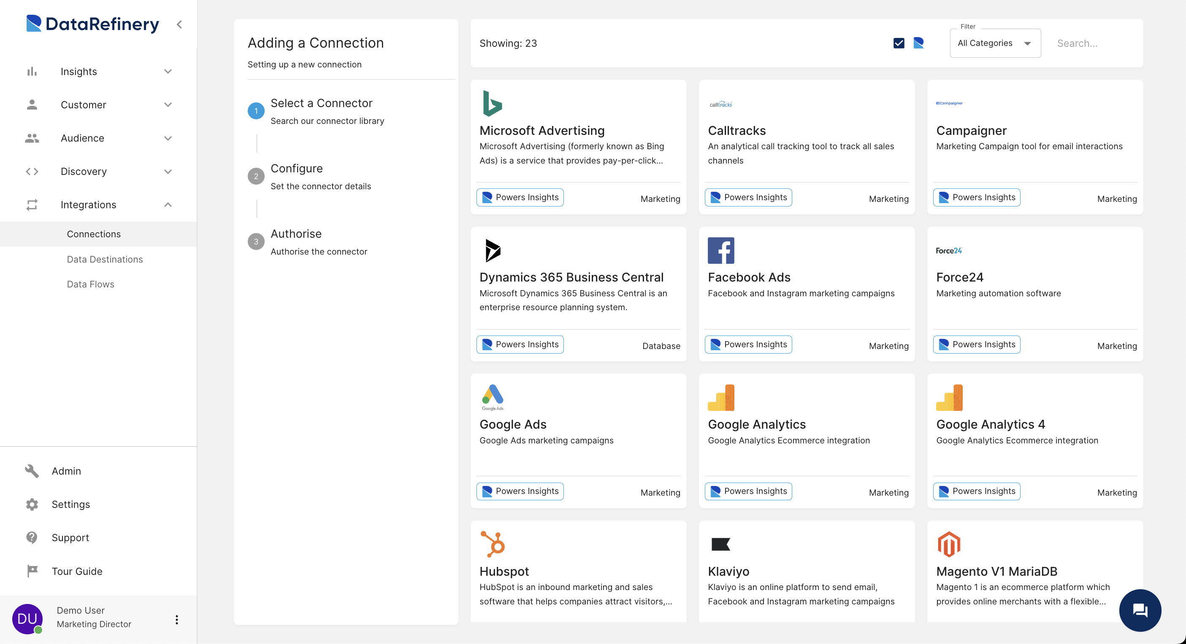Click Powers Insights badge on Dynamics 365
Viewport: 1186px width, 644px height.
coord(520,344)
